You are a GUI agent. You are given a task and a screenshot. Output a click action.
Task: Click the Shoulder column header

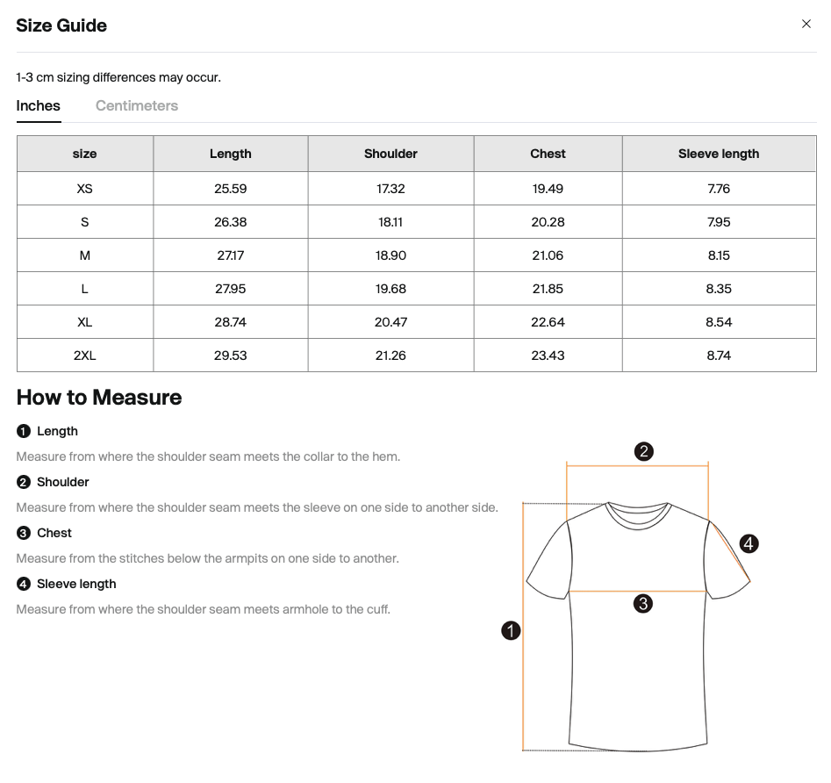(x=390, y=154)
